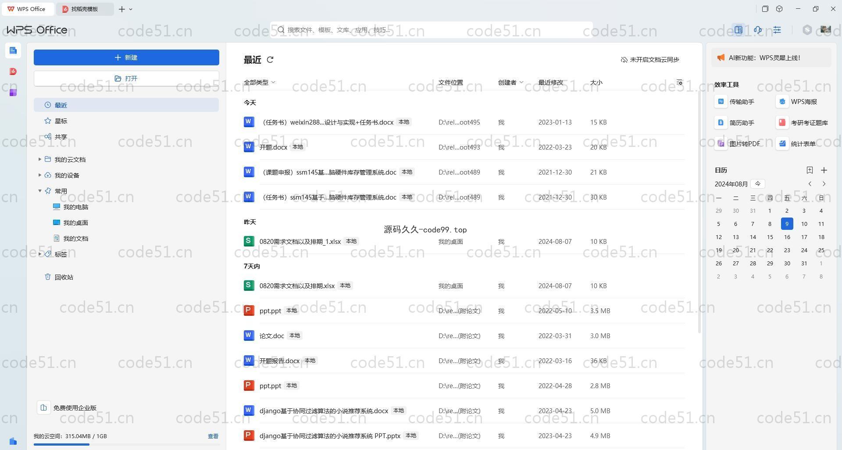Image resolution: width=842 pixels, height=450 pixels.
Task: Click the spreadsheet icon of 0820需求文档以及排期_1.xlsx
Action: (x=249, y=241)
